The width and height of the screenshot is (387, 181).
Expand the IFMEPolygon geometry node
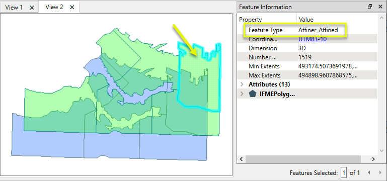pos(242,94)
